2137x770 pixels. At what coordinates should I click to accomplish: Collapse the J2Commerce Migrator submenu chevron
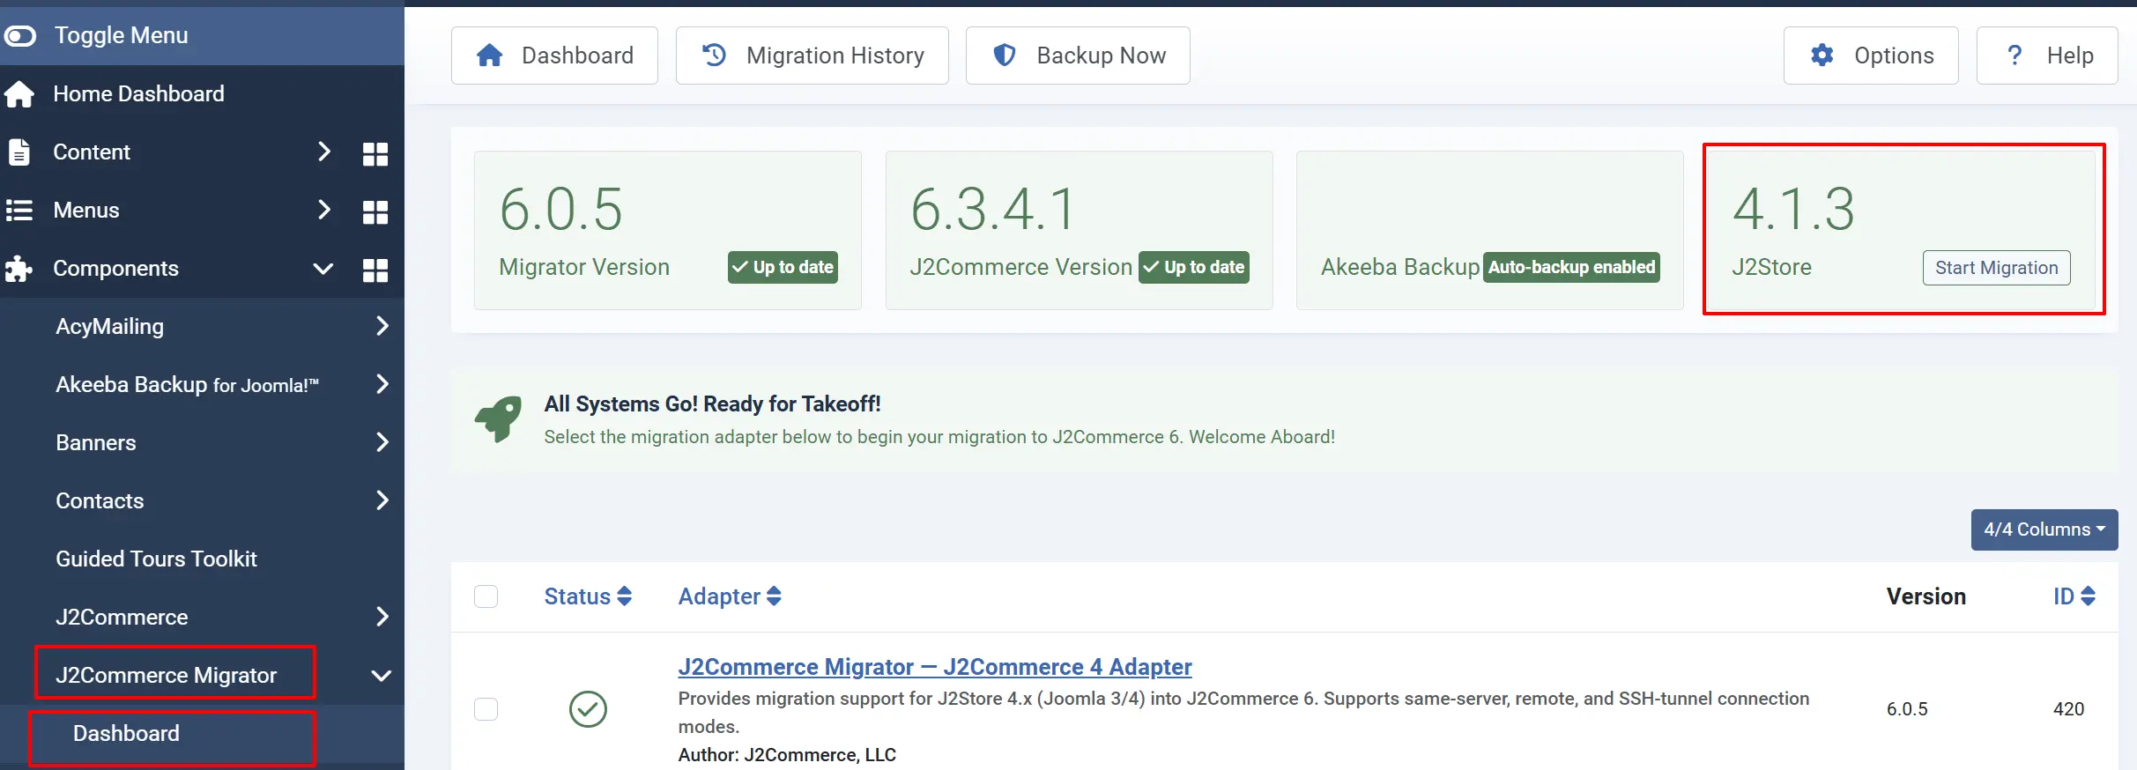382,676
